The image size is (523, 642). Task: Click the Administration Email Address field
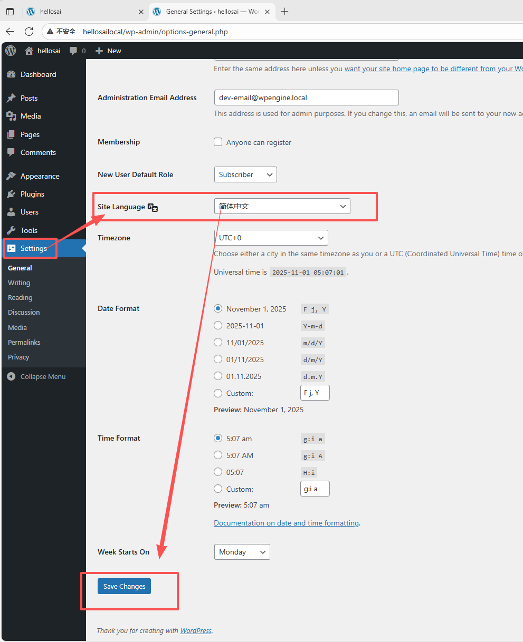pos(306,98)
